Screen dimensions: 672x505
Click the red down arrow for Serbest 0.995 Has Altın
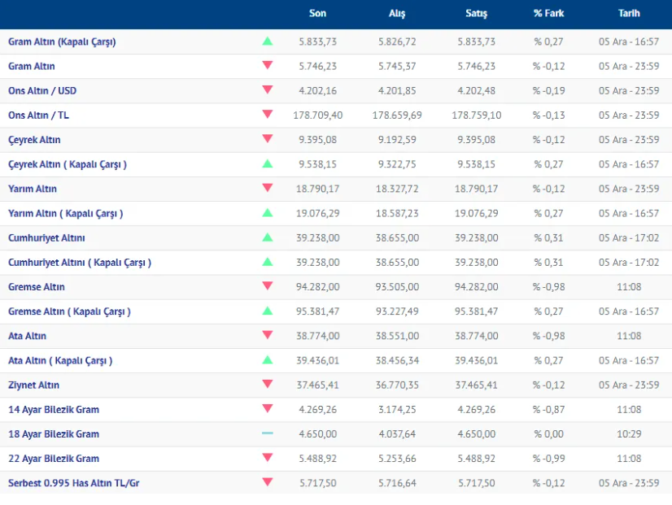pos(267,482)
